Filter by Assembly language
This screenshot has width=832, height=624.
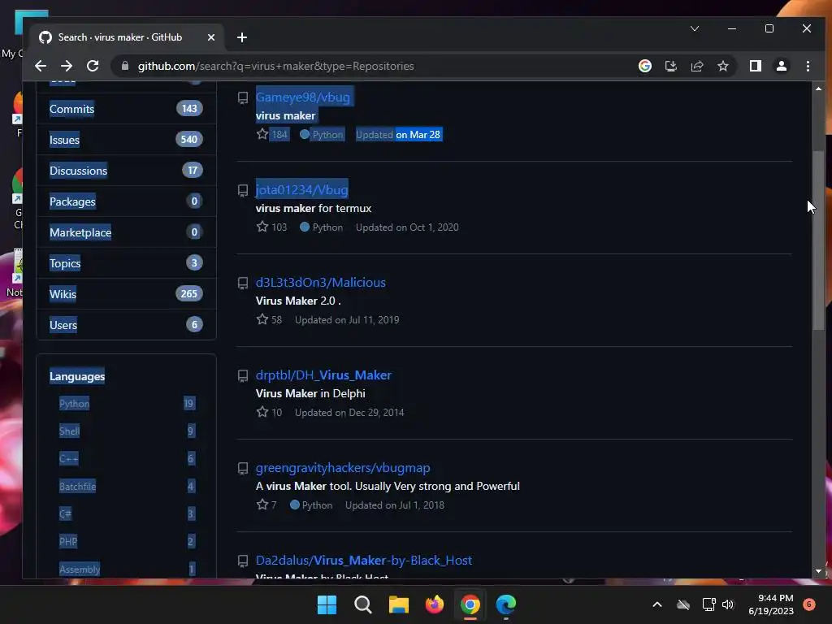[x=127, y=569]
